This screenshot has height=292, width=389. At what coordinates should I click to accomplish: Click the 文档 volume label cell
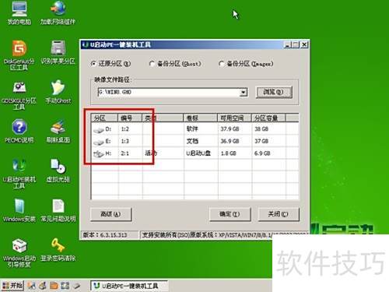(192, 141)
